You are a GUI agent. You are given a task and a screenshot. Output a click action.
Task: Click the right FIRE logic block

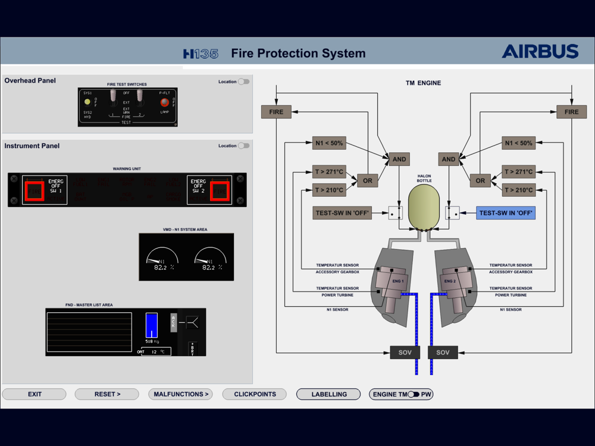point(571,112)
